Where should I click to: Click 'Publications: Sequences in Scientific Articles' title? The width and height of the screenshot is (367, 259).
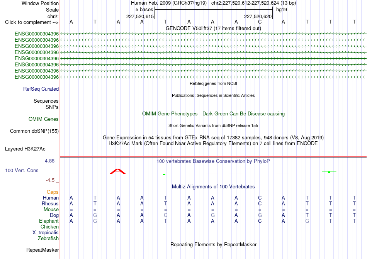pyautogui.click(x=213, y=95)
